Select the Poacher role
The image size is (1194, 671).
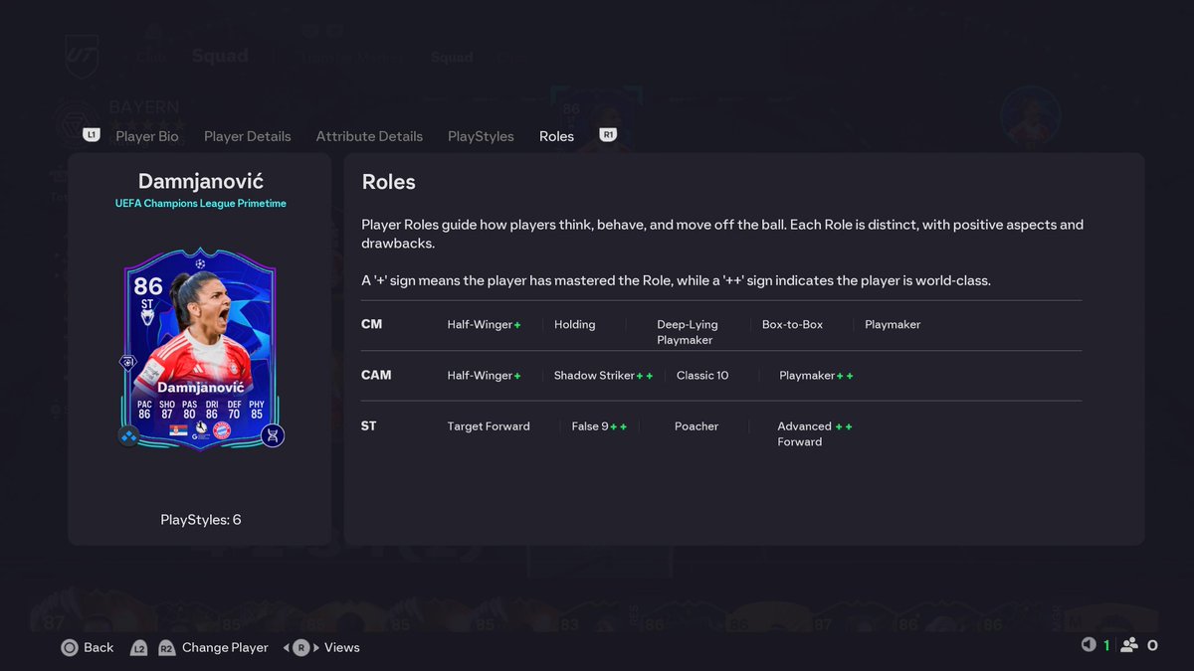click(x=696, y=426)
